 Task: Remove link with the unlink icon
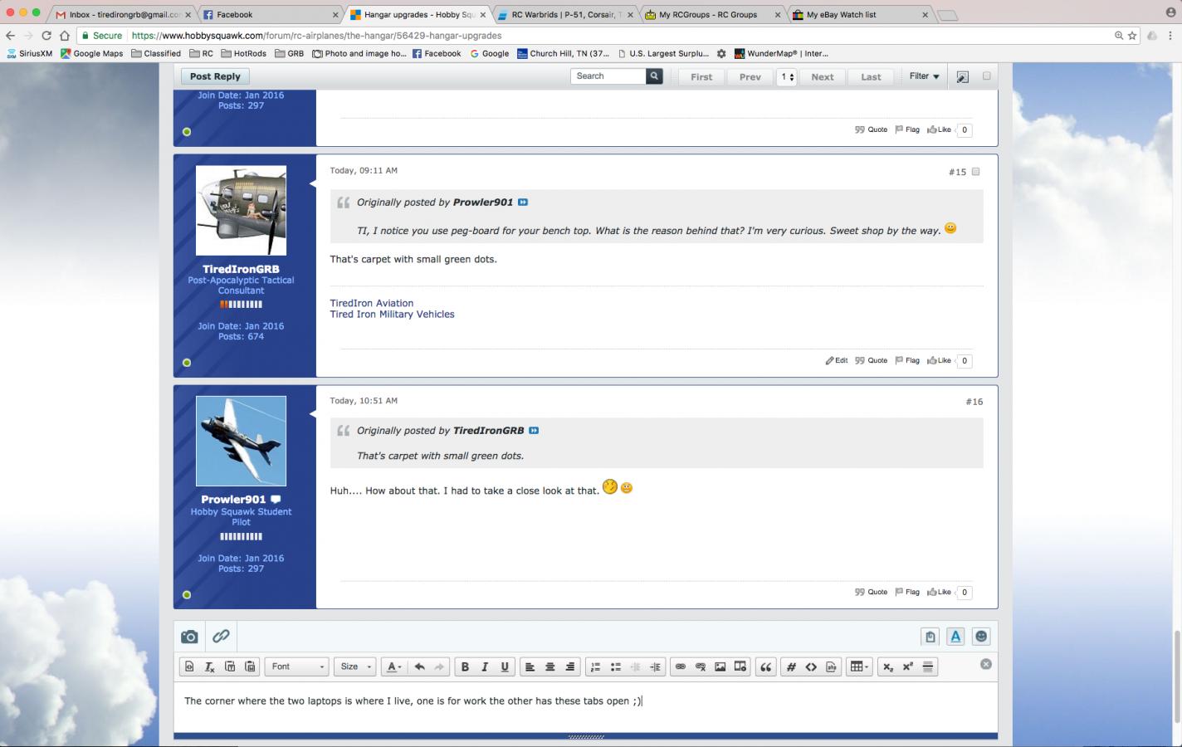[701, 666]
